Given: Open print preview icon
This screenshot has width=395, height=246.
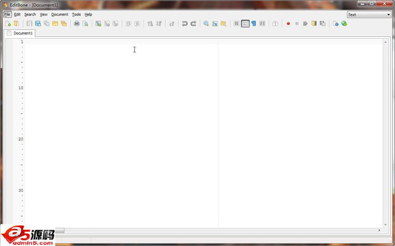Looking at the screenshot, I should (86, 24).
